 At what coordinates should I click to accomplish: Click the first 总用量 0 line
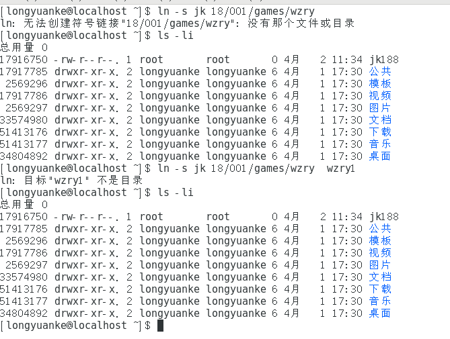coord(24,48)
